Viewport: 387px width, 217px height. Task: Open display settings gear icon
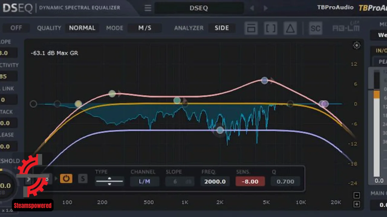coord(356,46)
